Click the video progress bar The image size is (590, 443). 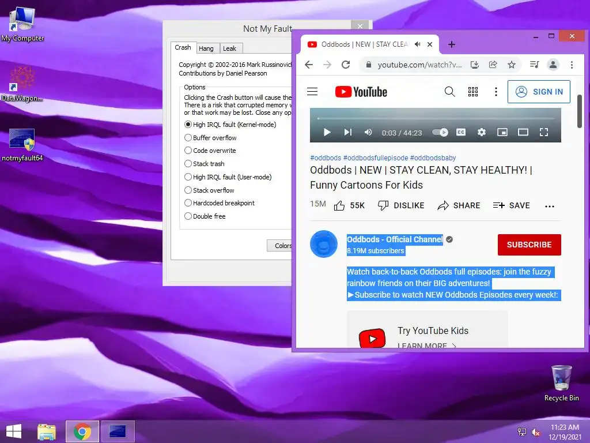click(x=436, y=118)
